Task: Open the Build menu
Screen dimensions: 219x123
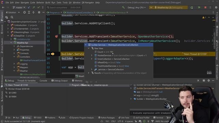Action: 48,2
